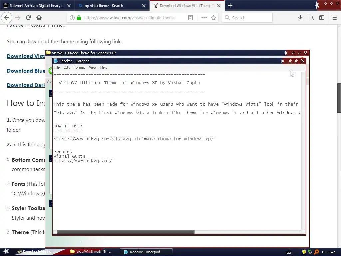The height and width of the screenshot is (256, 341).
Task: Open the Start star button on taskbar
Action: pyautogui.click(x=6, y=251)
